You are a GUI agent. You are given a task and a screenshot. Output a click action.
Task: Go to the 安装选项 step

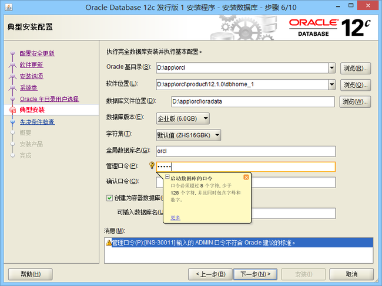[31, 76]
